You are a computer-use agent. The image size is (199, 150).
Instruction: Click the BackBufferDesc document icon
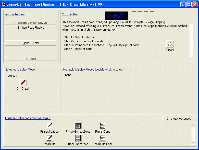pyautogui.click(x=78, y=138)
